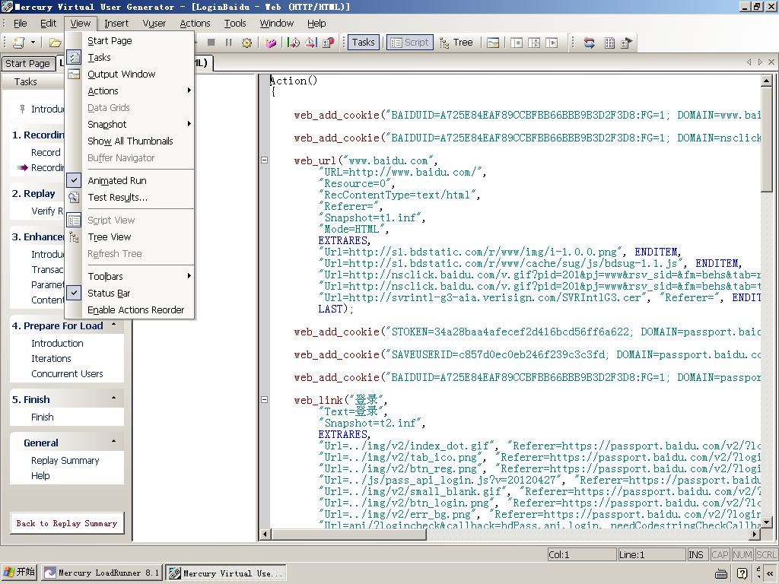
Task: Open the Insert menu
Action: (116, 24)
